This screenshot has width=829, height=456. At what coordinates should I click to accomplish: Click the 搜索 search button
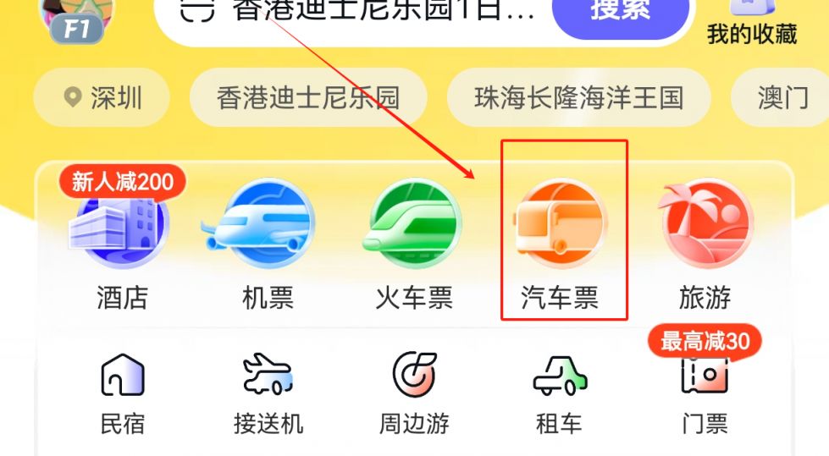[621, 16]
